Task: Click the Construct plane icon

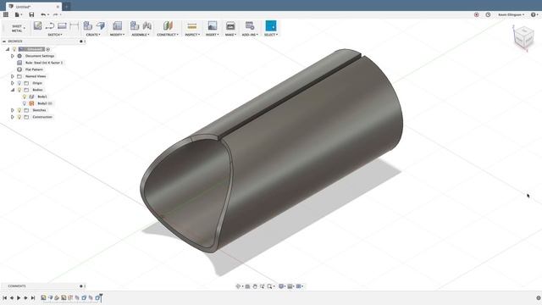Action: (168, 25)
